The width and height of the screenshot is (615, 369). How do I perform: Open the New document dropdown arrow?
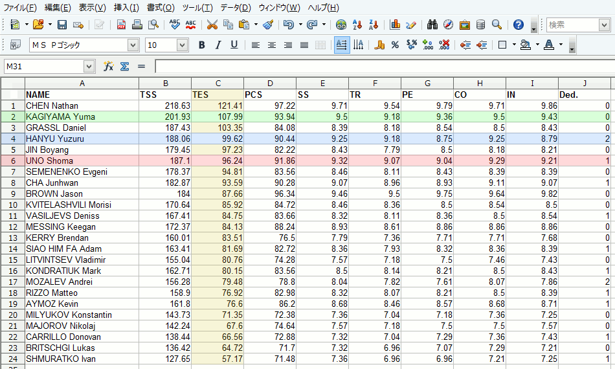27,25
